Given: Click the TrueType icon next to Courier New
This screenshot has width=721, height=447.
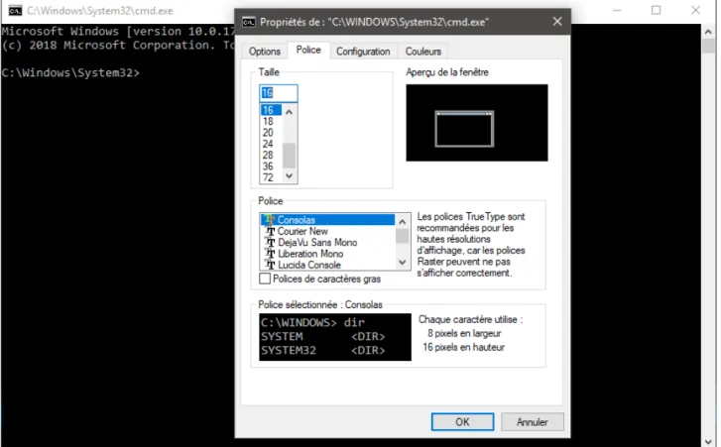Looking at the screenshot, I should click(271, 231).
